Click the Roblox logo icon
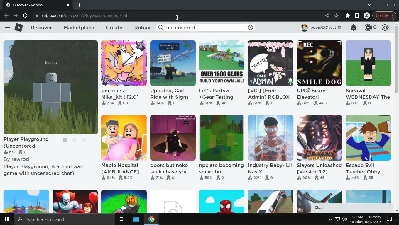Screen dimensions: 399x225 (19, 28)
